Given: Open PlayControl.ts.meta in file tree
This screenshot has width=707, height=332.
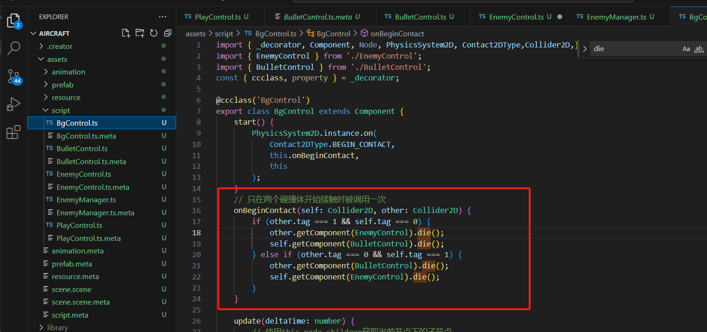Looking at the screenshot, I should coord(88,238).
